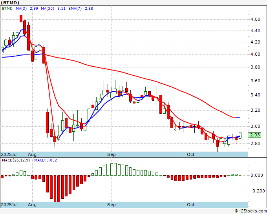Click 2025Jul on the price chart axis

pyautogui.click(x=9, y=154)
